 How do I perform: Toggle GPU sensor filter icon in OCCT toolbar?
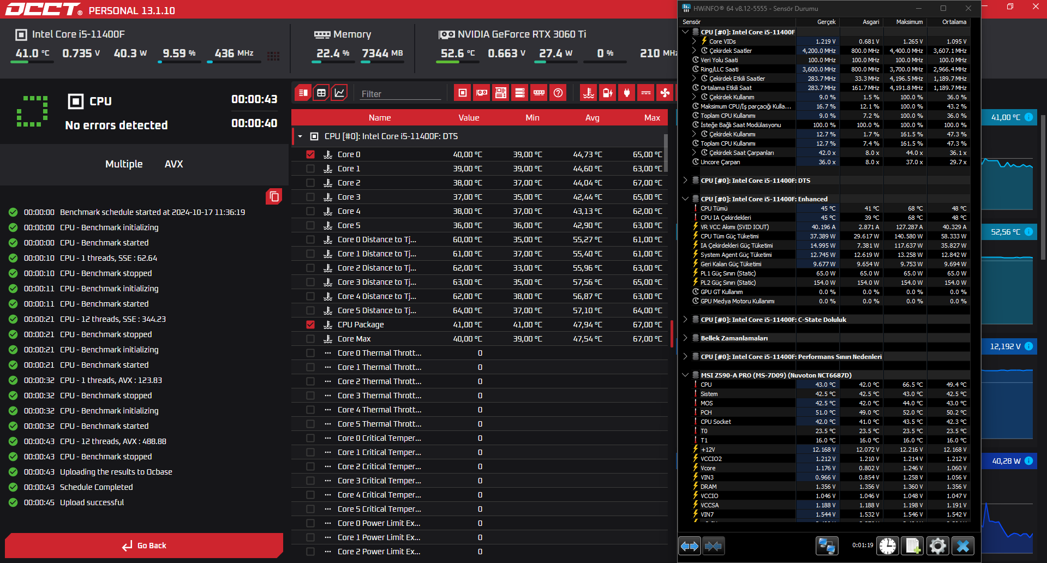tap(482, 93)
